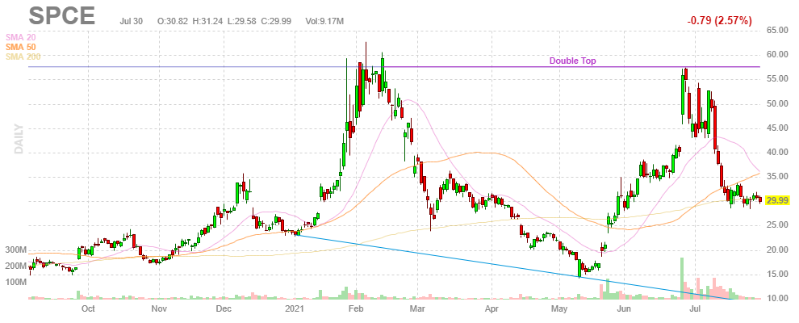Viewport: 799px width, 323px height.
Task: Select the SMA 20 legend label
Action: point(20,37)
